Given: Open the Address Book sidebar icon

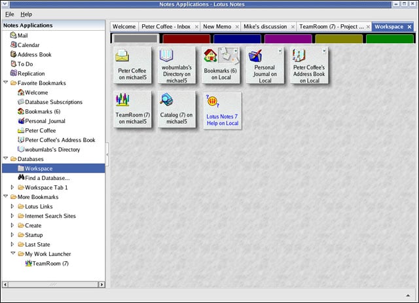Looking at the screenshot, I should pos(13,54).
